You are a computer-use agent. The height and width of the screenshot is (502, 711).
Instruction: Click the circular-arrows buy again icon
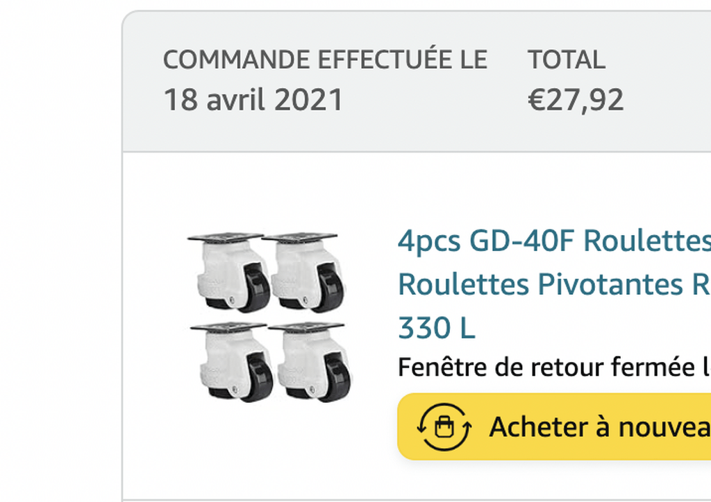click(x=444, y=427)
